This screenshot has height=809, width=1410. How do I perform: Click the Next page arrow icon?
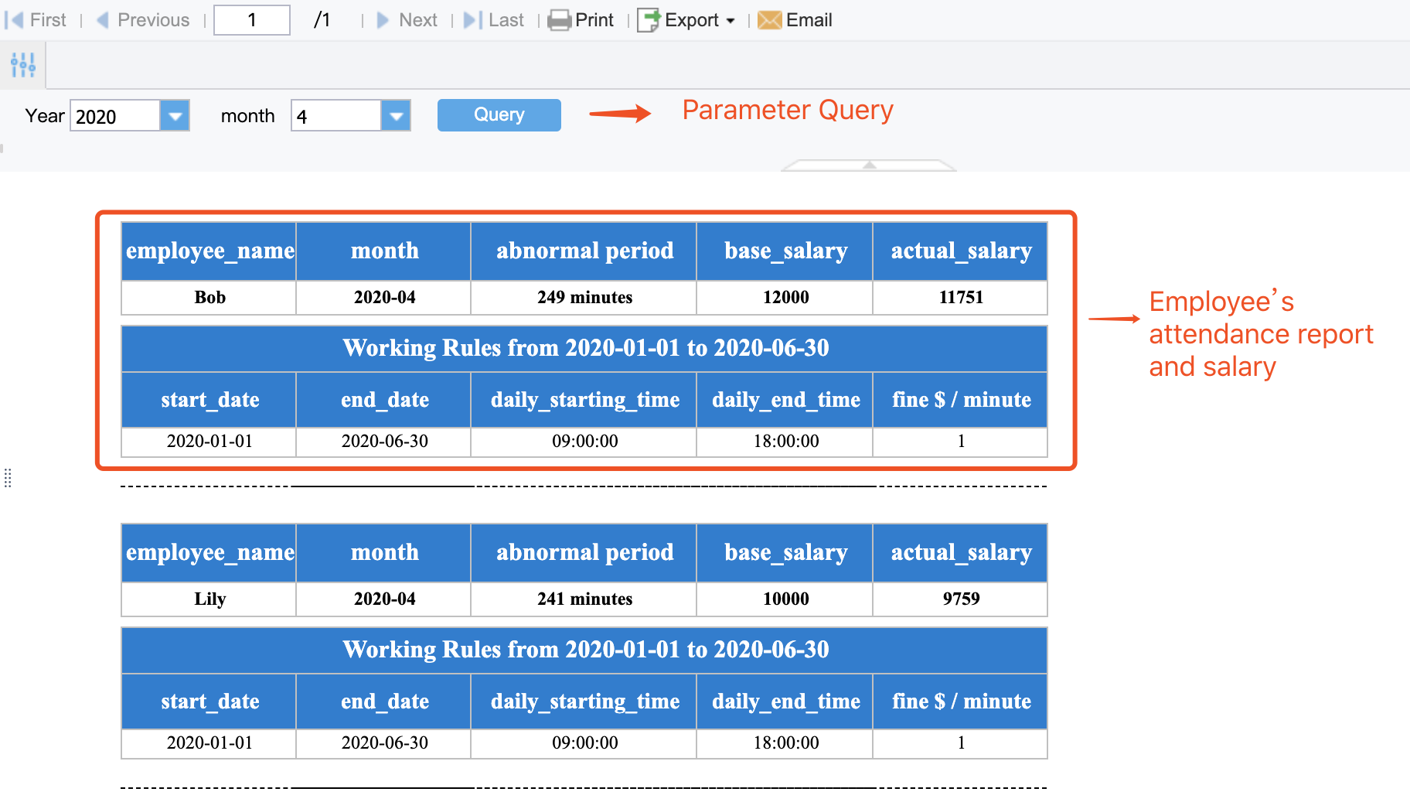pyautogui.click(x=383, y=20)
